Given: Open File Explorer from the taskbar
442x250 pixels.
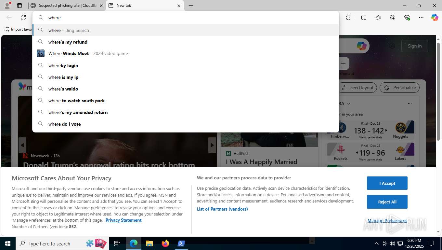Looking at the screenshot, I should pos(149,243).
